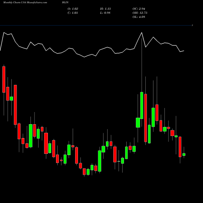Click the first red candle at the chart's left

coord(4,80)
